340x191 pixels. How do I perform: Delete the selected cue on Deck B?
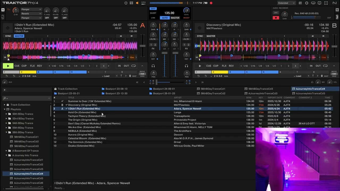point(322,76)
